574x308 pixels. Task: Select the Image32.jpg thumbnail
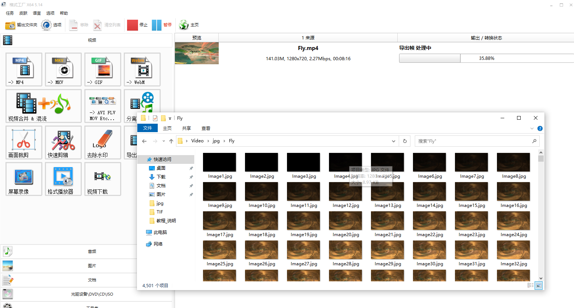pyautogui.click(x=513, y=250)
